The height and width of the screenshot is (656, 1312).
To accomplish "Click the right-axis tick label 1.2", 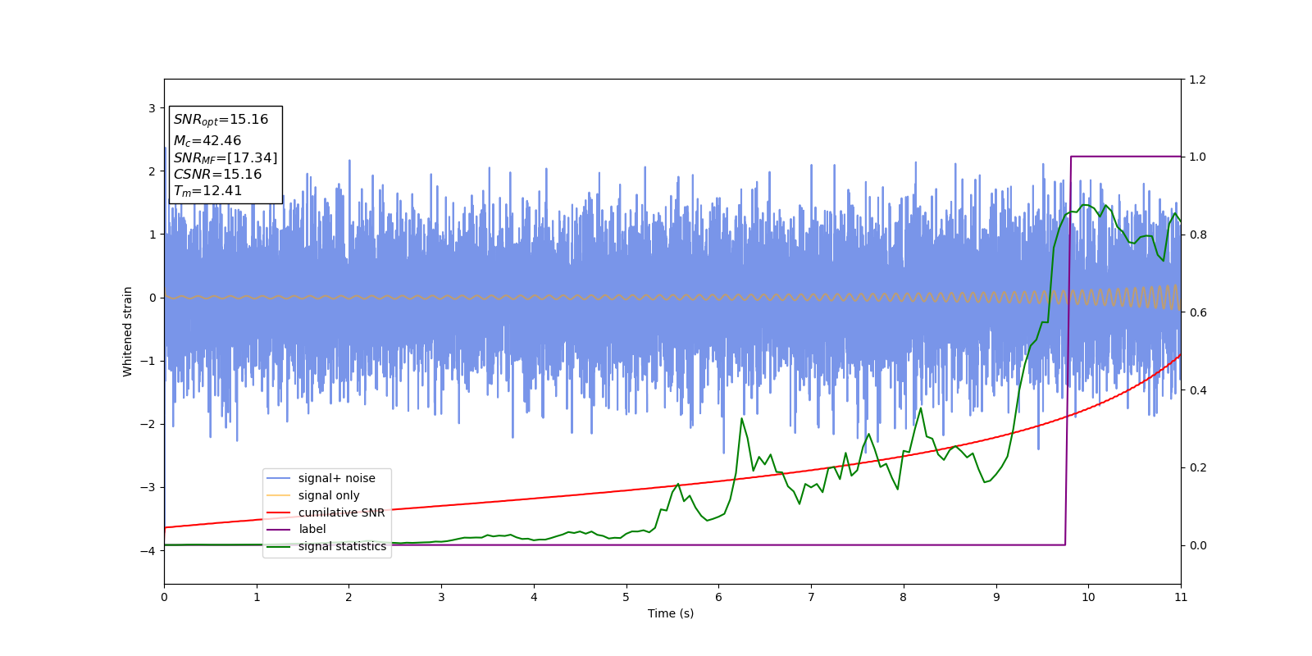I will [x=1197, y=80].
